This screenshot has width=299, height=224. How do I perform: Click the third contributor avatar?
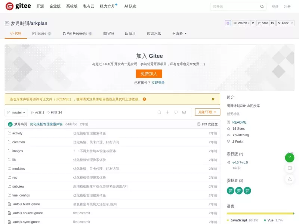click(247, 190)
